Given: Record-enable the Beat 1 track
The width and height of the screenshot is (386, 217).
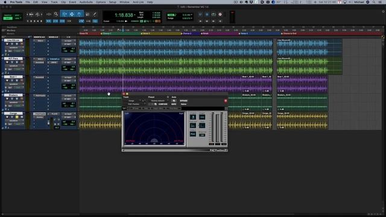Looking at the screenshot, I should 7,80.
